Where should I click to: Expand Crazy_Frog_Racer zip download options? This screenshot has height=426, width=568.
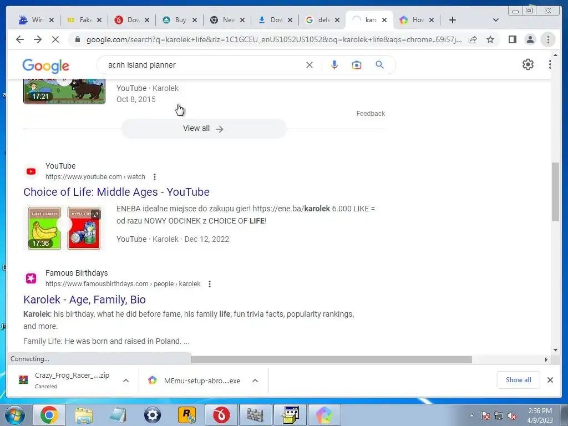[x=126, y=381]
